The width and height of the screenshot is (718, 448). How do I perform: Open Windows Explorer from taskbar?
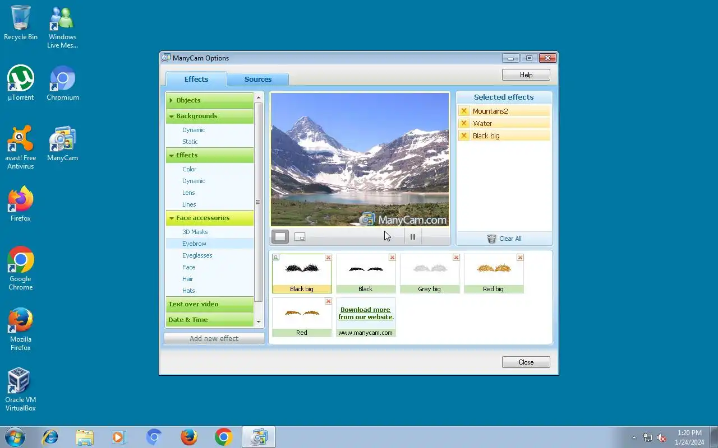point(85,437)
